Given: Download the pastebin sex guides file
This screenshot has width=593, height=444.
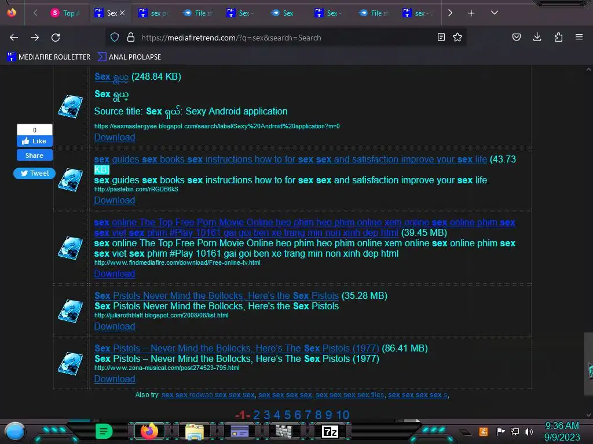Looking at the screenshot, I should point(115,201).
